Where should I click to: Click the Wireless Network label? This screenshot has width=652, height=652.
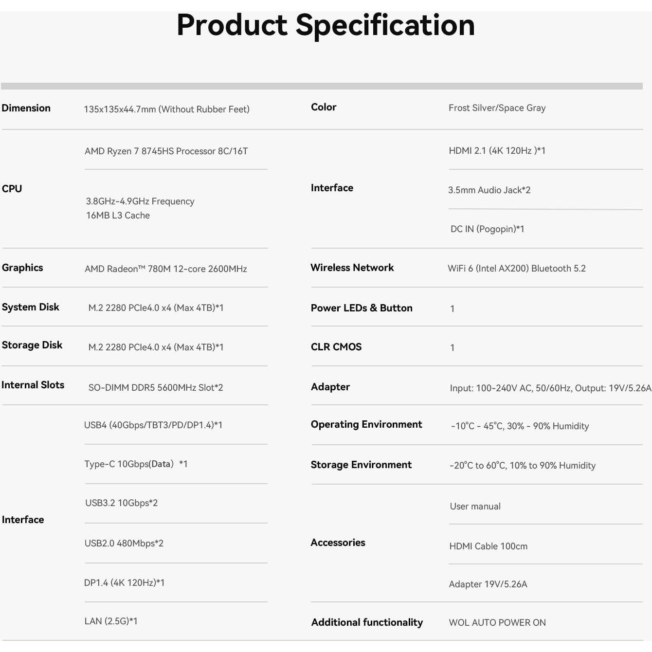pos(352,268)
